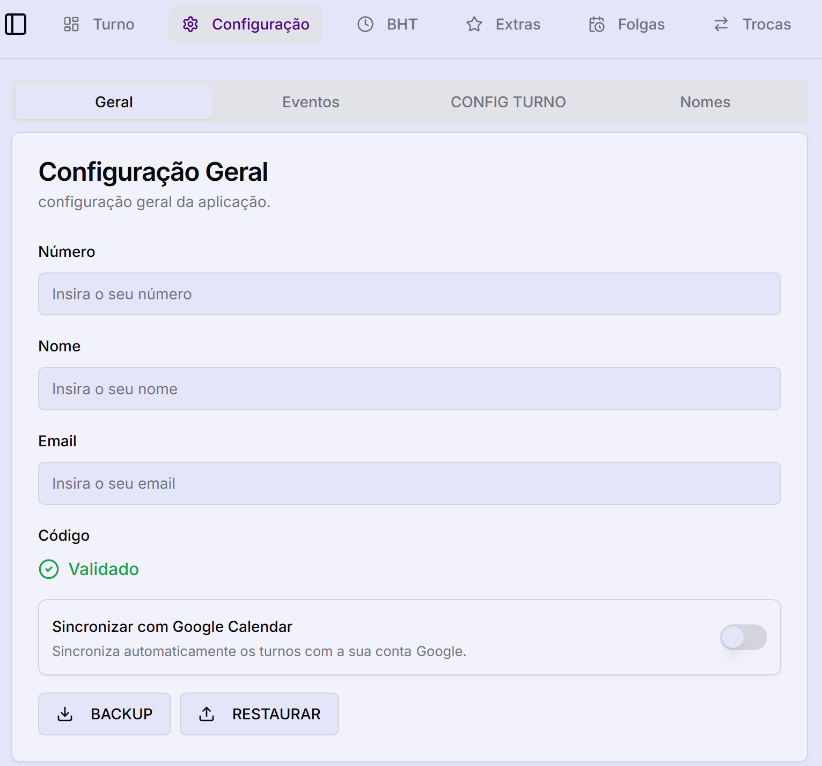Click into the Nome input field
Image resolution: width=822 pixels, height=766 pixels.
click(x=409, y=389)
